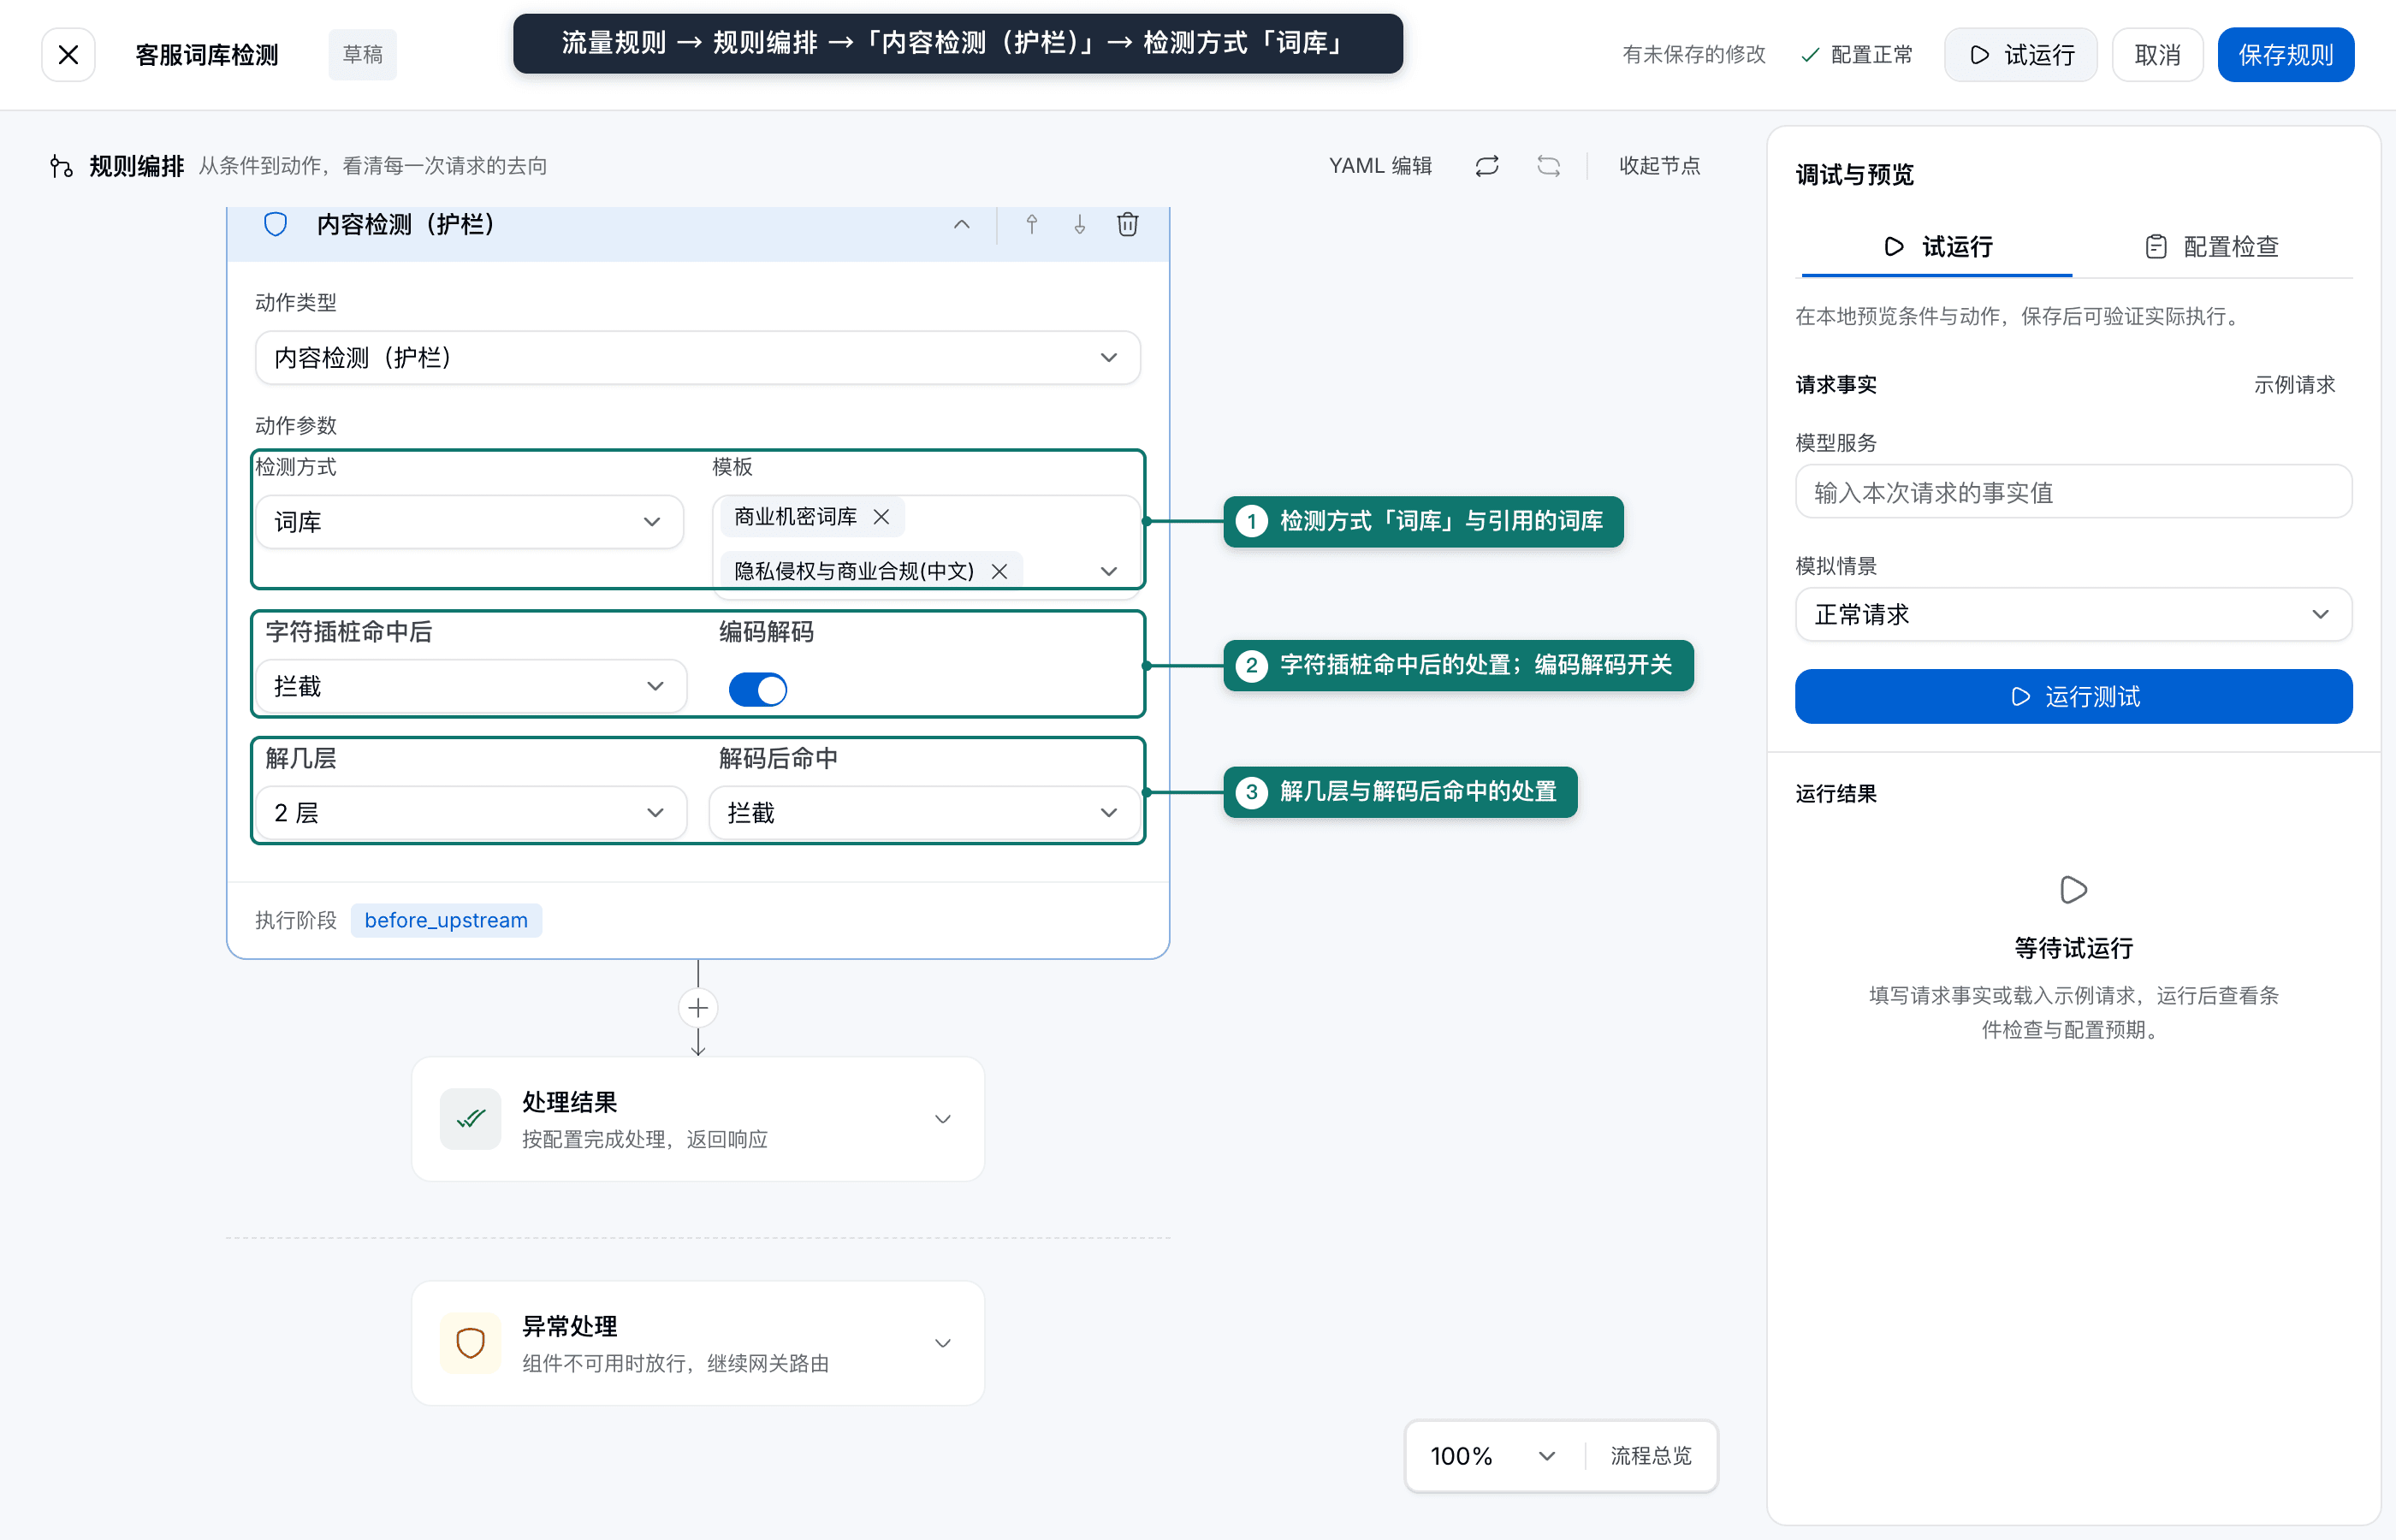Click the 等待试运行 play icon
Image resolution: width=2396 pixels, height=1540 pixels.
pos(2073,890)
